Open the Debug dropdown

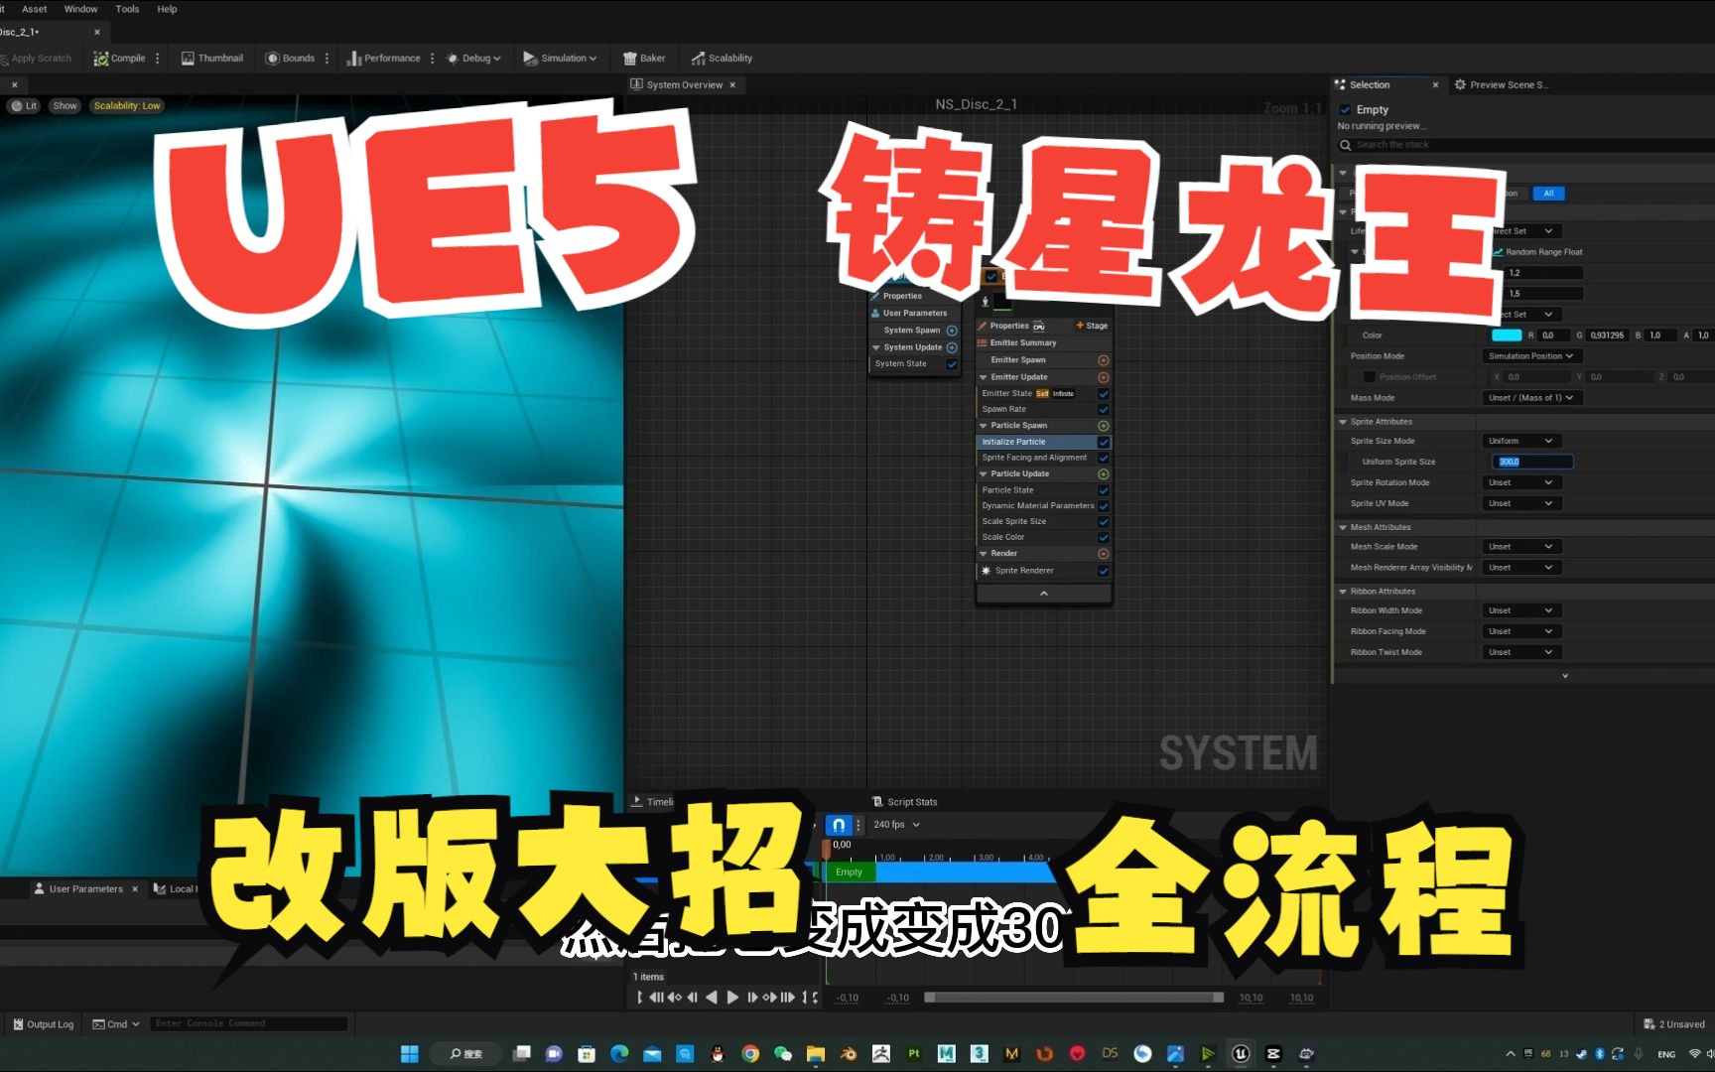tap(473, 59)
